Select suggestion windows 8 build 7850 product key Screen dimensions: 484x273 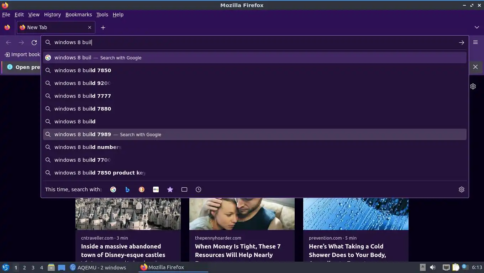coord(255,173)
